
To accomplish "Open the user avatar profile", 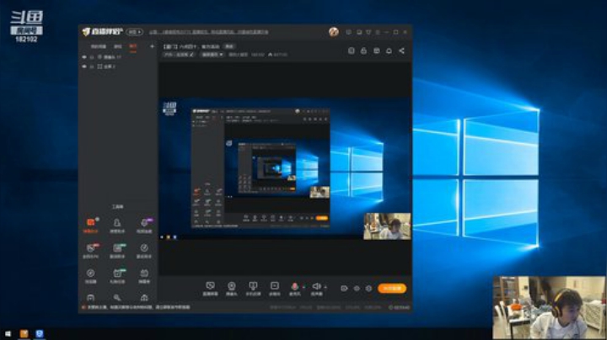I will (334, 32).
